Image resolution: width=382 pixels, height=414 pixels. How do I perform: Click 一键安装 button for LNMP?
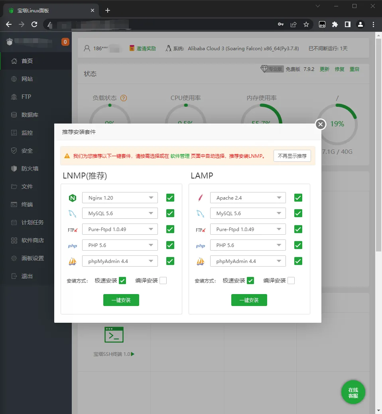[x=121, y=300]
